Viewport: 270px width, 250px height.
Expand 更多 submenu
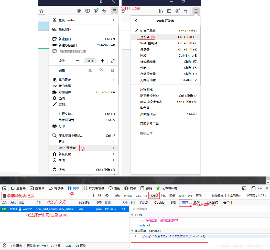point(84,142)
